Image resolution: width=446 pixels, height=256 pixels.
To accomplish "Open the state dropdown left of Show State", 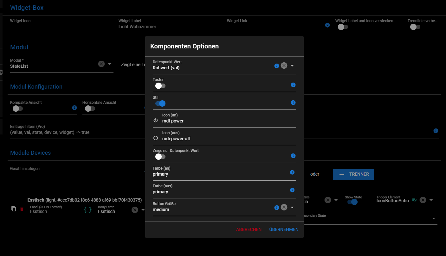I will click(336, 200).
